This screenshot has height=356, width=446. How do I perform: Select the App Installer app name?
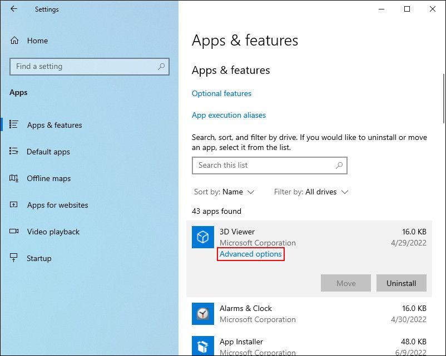241,342
